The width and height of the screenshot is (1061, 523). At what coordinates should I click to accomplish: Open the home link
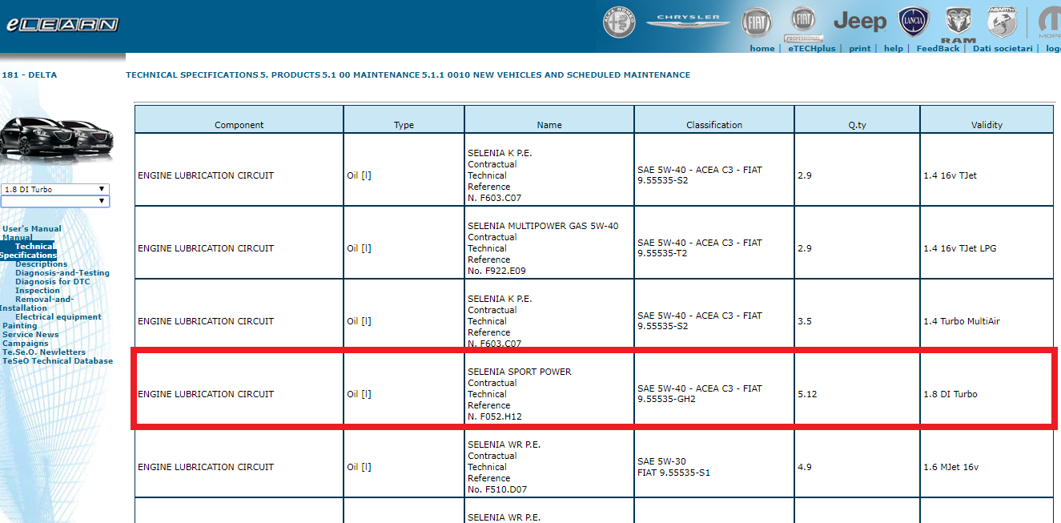tap(762, 48)
